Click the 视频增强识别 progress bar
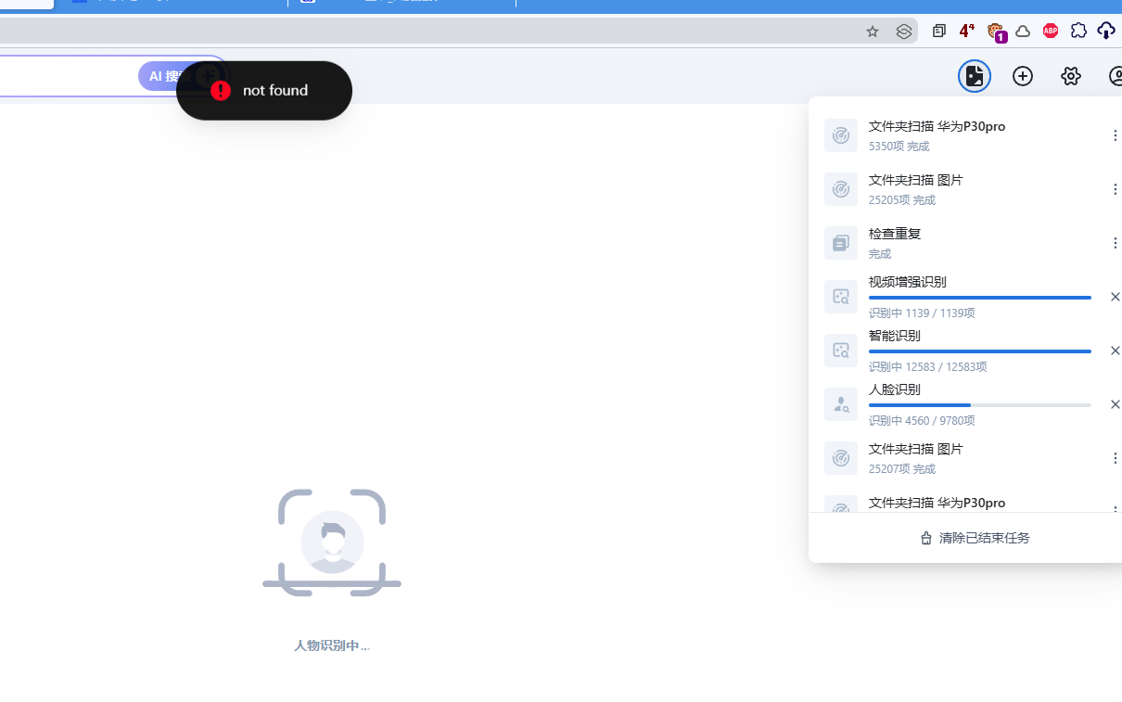The width and height of the screenshot is (1122, 702). (x=980, y=298)
